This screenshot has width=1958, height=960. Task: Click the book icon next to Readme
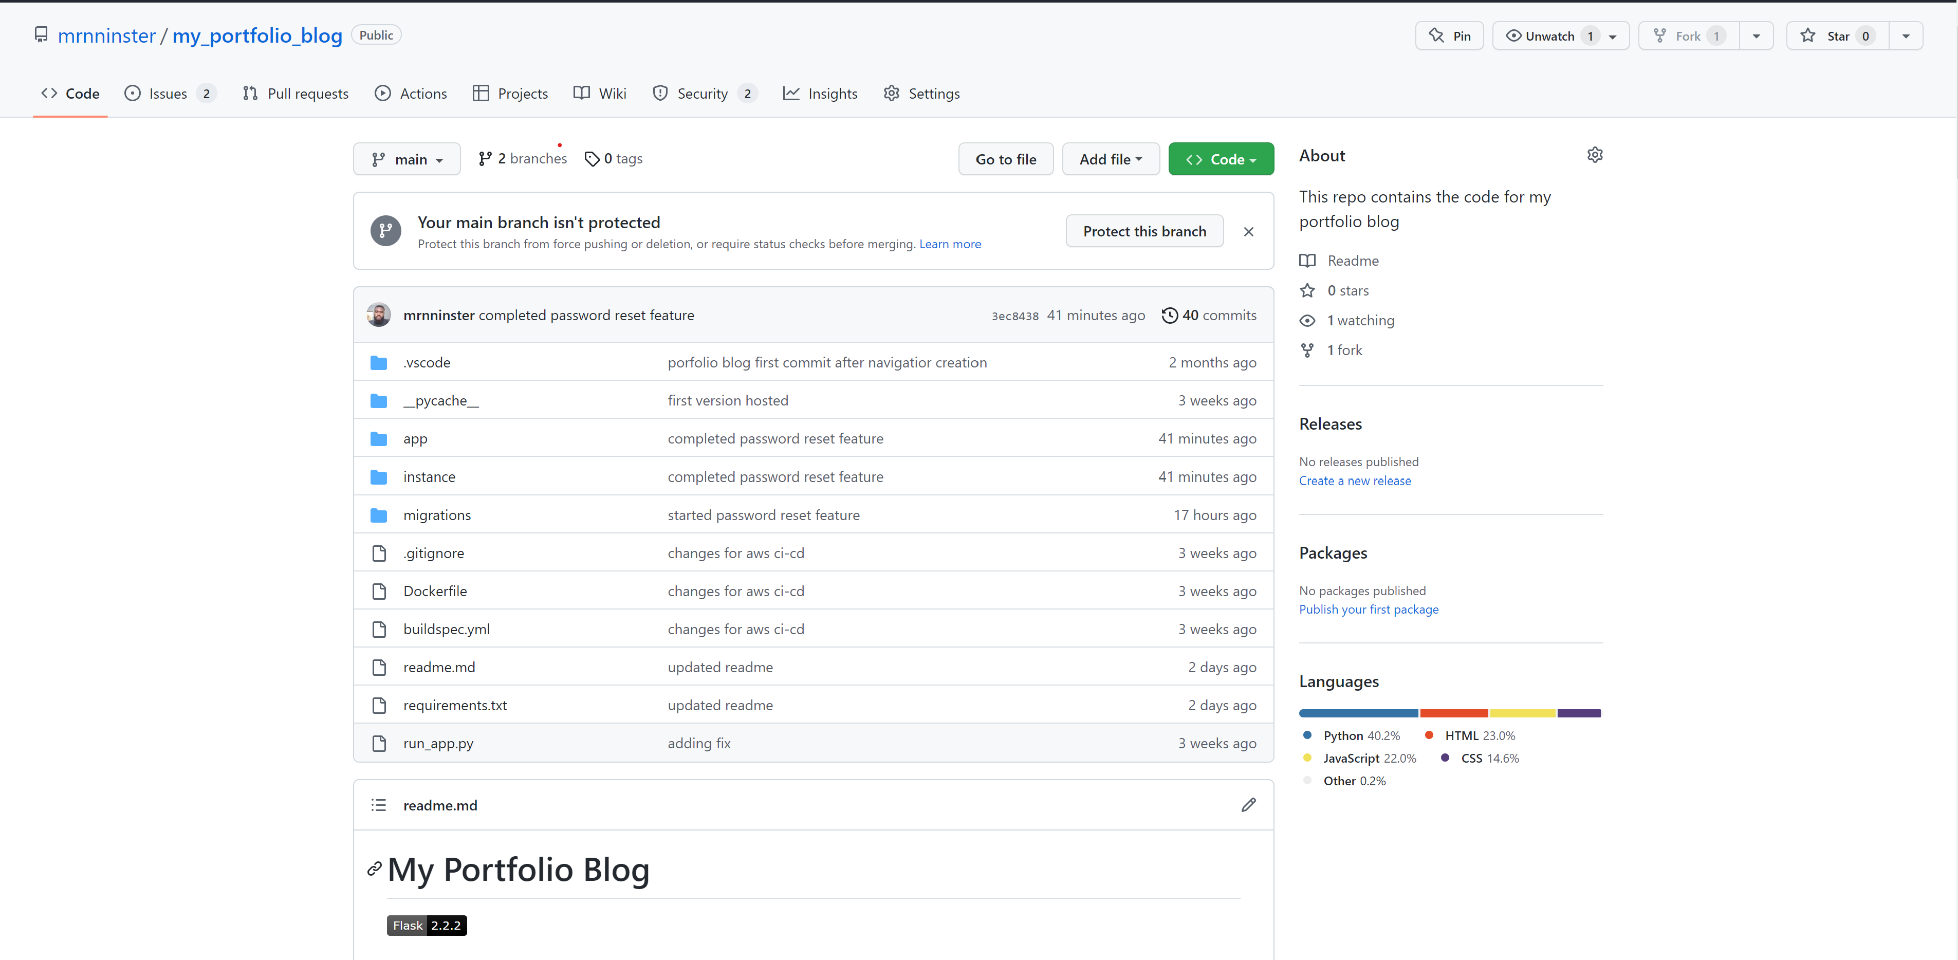pyautogui.click(x=1306, y=261)
